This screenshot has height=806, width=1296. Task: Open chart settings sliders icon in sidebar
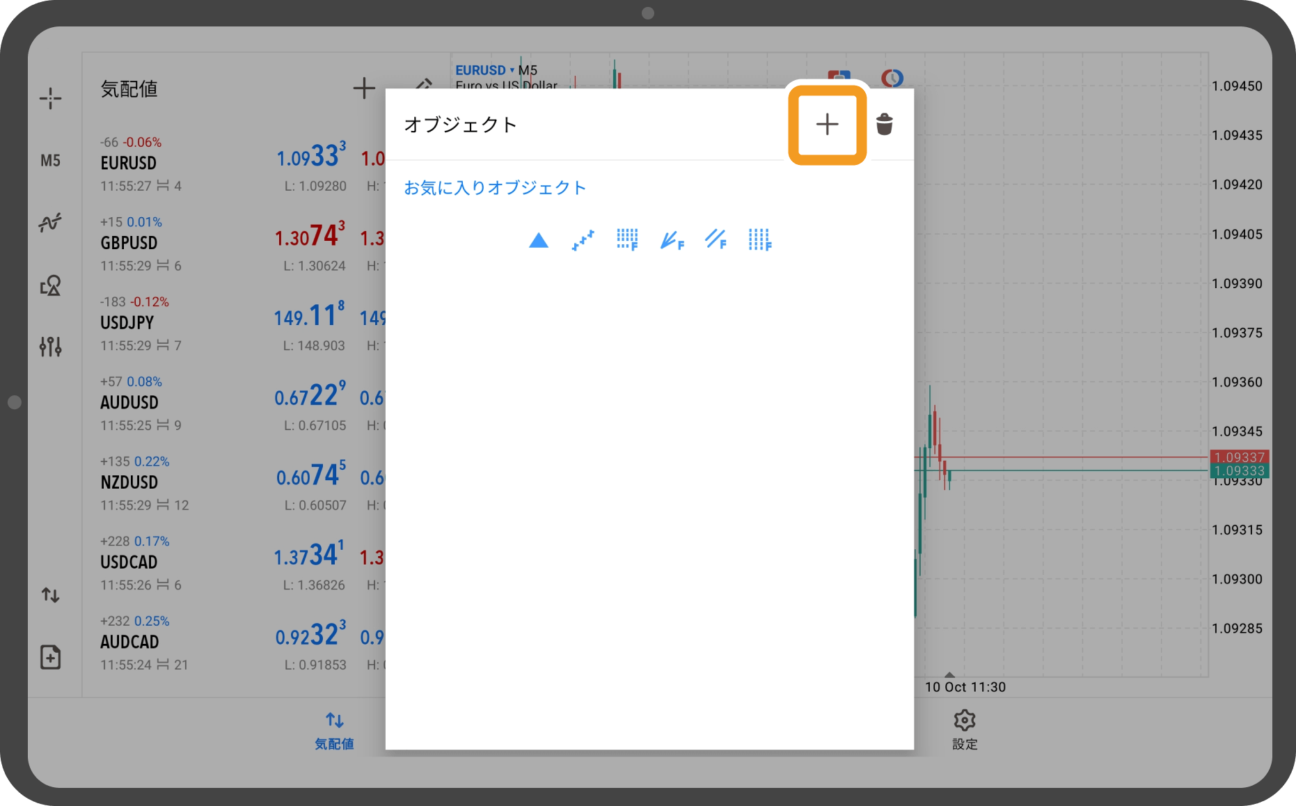[51, 346]
